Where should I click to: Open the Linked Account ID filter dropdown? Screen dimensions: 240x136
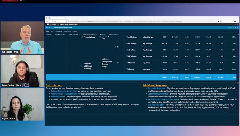[74, 35]
